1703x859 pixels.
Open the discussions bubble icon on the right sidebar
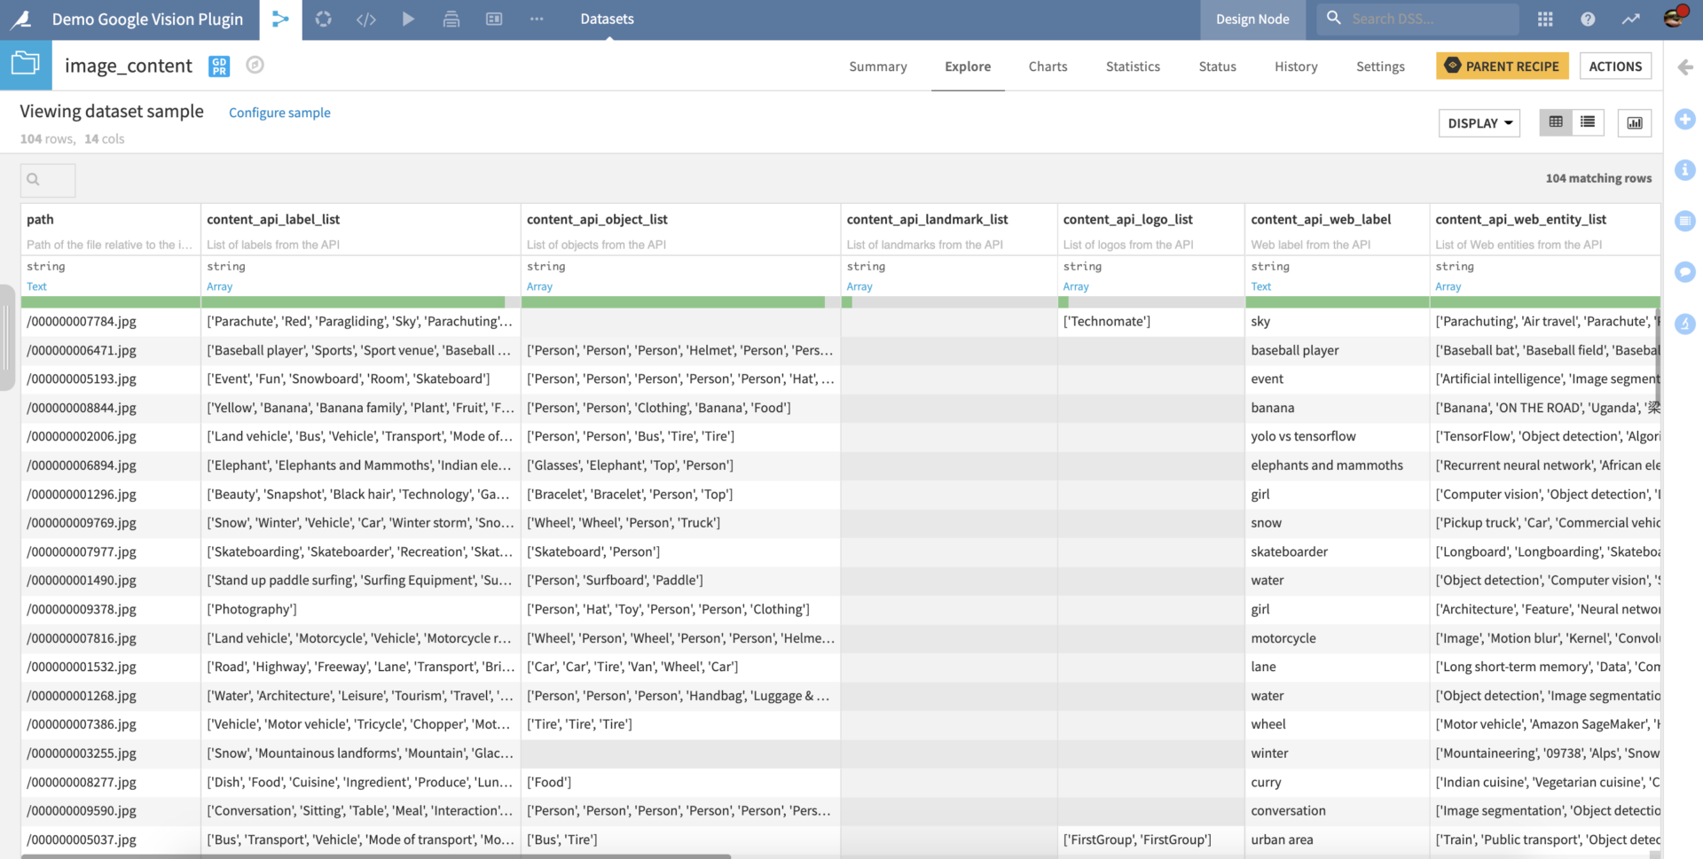click(1685, 272)
